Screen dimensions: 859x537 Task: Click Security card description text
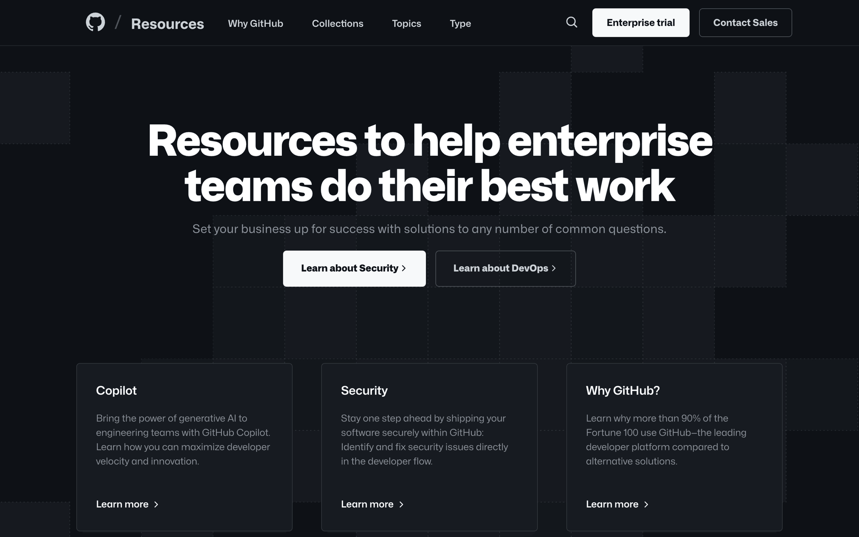[x=425, y=439]
